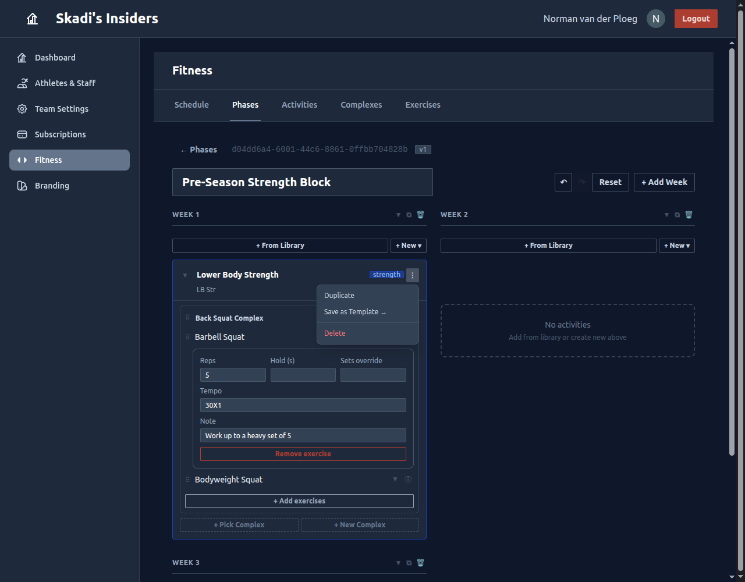Click Week 2 '+ From Library' button
Image resolution: width=745 pixels, height=582 pixels.
pos(548,246)
